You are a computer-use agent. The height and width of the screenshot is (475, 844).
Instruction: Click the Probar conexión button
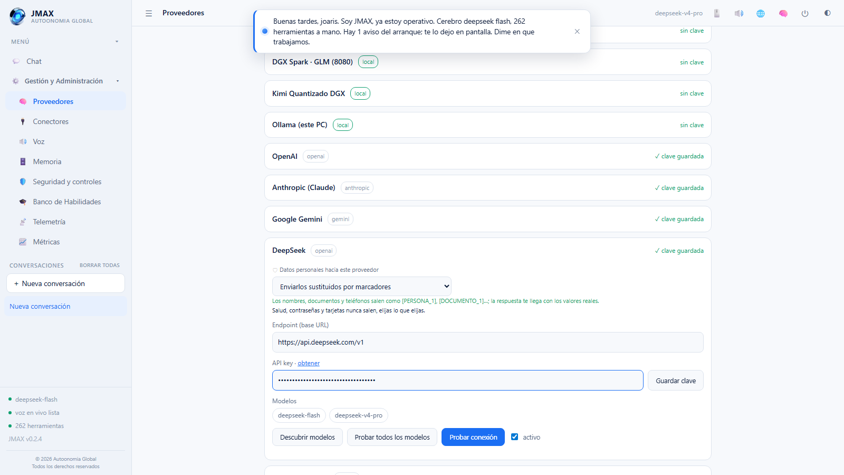coord(473,437)
